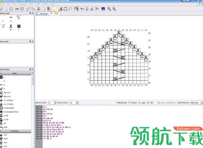203x148 pixels.
Task: Click the first magnifier zoom icon
Action: coord(109,9)
